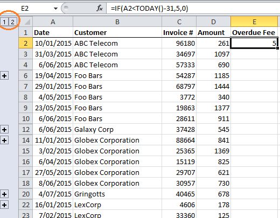This screenshot has height=218, width=280.
Task: Expand the group at row 20
Action: coord(4,194)
